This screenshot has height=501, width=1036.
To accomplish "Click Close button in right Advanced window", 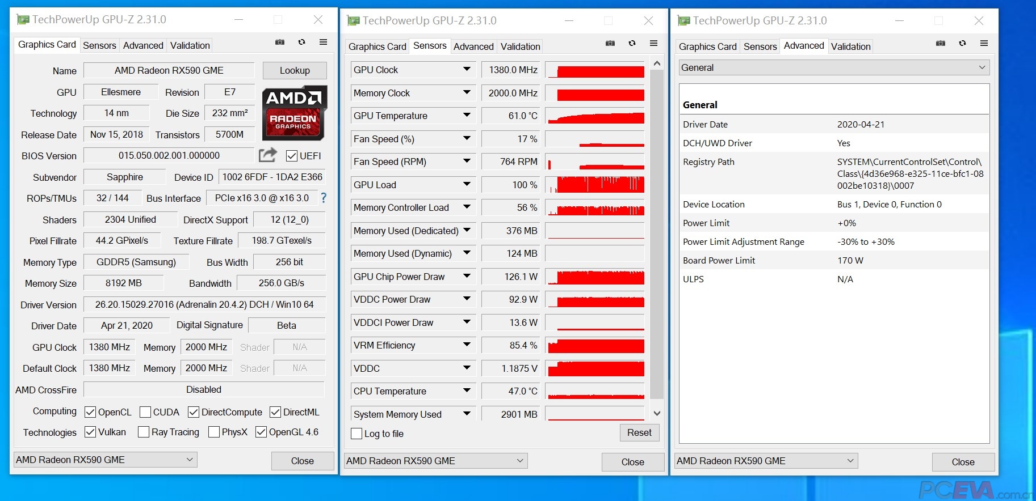I will pos(963,462).
